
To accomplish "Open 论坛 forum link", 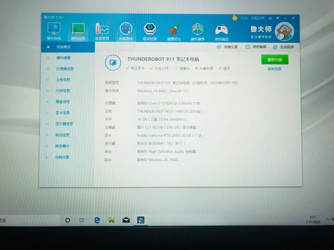I will pos(244,18).
